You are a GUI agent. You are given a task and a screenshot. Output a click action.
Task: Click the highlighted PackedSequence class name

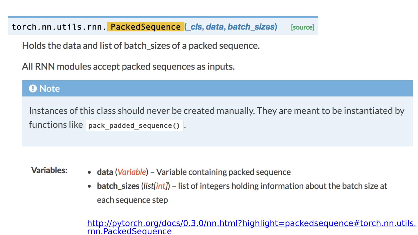point(145,27)
